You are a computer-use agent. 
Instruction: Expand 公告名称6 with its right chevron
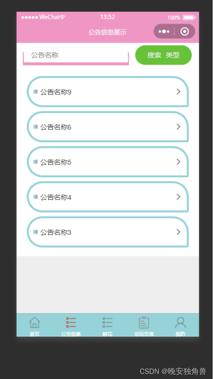pyautogui.click(x=178, y=127)
